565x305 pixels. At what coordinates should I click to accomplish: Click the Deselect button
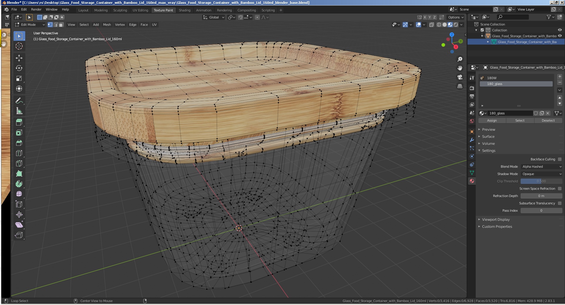point(548,121)
